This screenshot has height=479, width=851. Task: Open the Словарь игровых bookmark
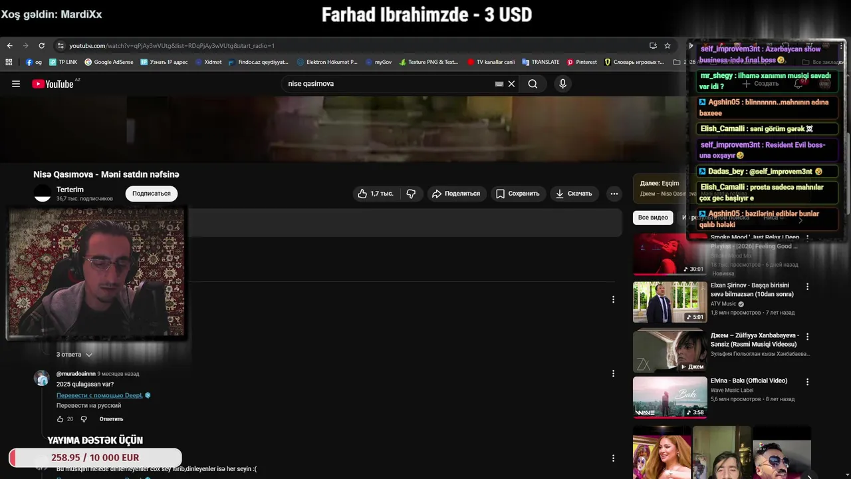(x=634, y=62)
